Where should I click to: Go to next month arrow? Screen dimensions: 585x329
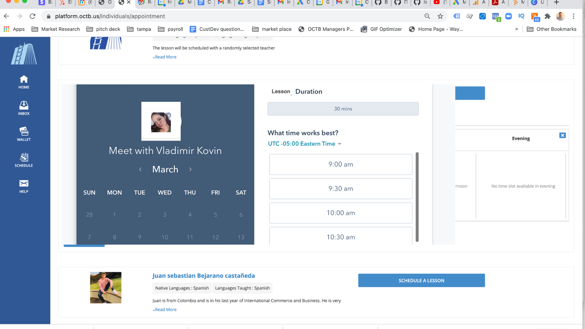[190, 169]
